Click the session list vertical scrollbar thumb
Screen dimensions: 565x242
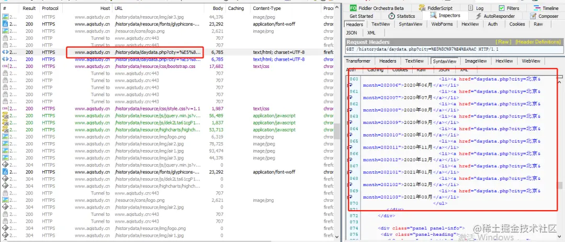(x=337, y=131)
